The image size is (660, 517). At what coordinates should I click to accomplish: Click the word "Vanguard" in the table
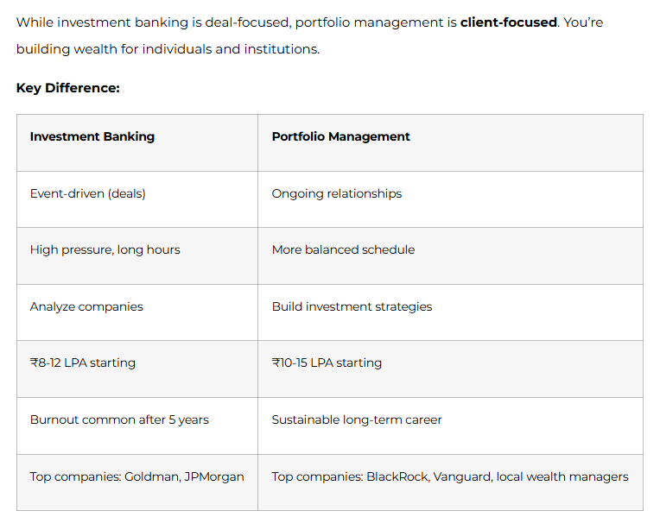[461, 476]
